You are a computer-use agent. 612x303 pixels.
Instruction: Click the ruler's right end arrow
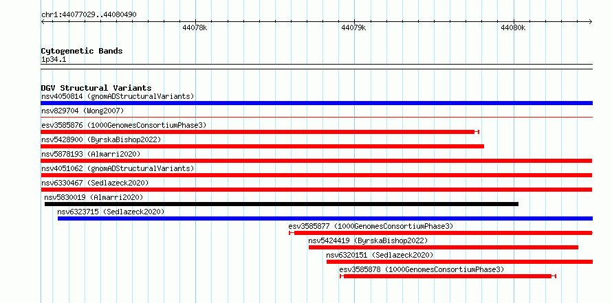point(591,22)
